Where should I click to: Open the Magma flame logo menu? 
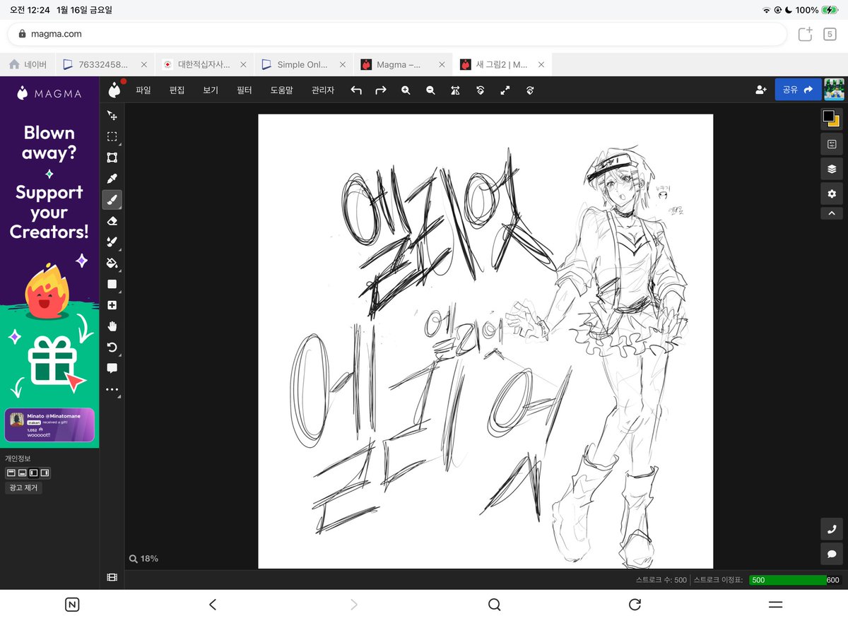coord(114,90)
